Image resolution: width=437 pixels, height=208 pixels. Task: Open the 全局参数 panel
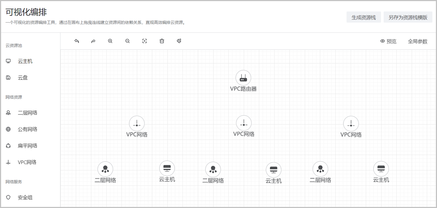(417, 41)
